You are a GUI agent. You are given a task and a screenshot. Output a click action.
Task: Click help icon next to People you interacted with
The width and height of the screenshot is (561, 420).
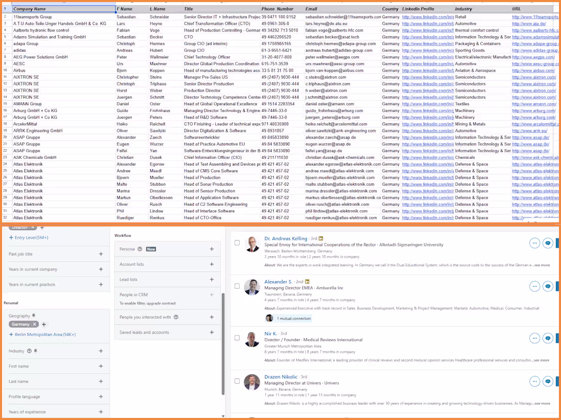(x=176, y=317)
